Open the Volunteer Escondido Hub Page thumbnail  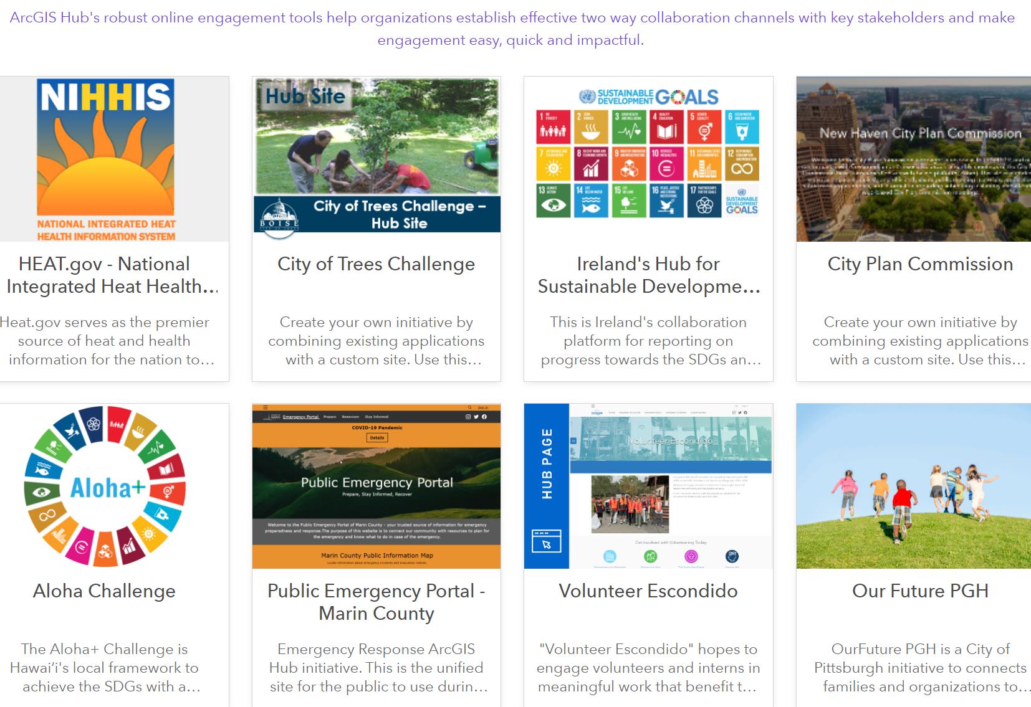(x=648, y=486)
